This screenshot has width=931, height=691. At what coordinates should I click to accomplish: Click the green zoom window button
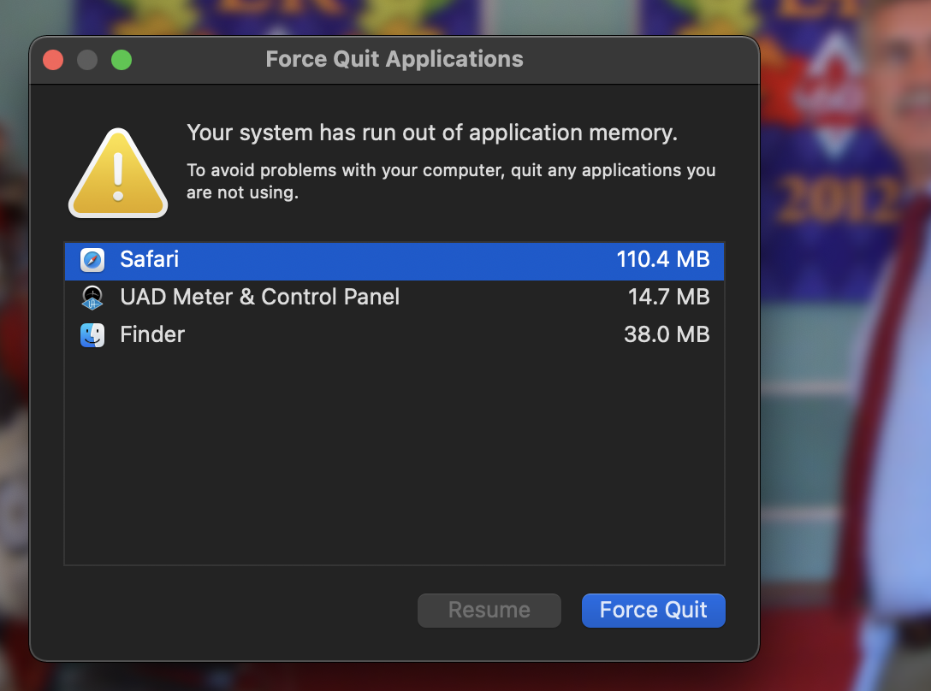click(x=122, y=60)
